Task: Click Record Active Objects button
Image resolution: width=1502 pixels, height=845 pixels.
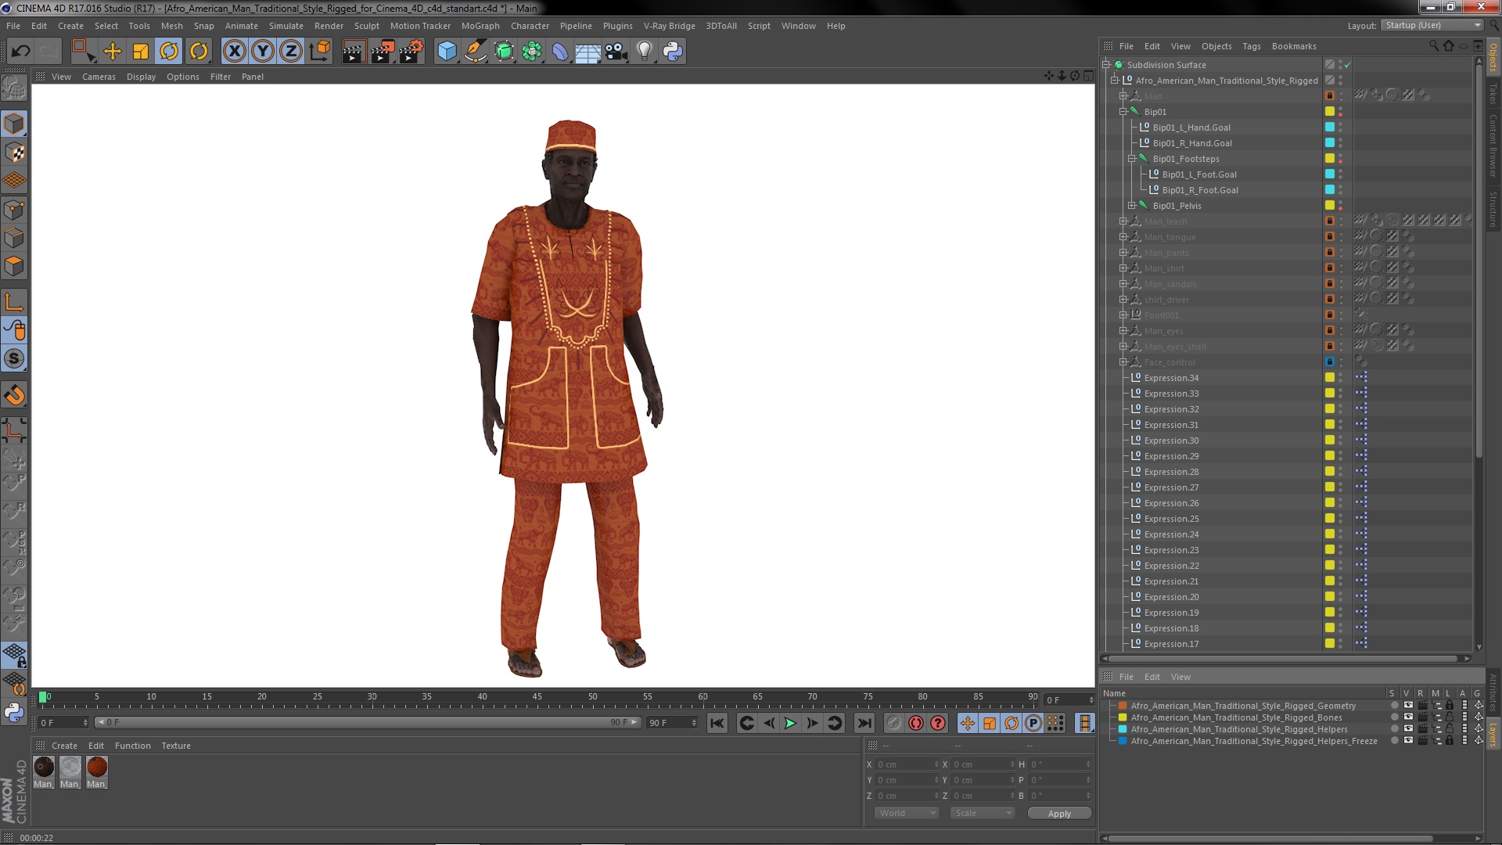Action: 893,723
